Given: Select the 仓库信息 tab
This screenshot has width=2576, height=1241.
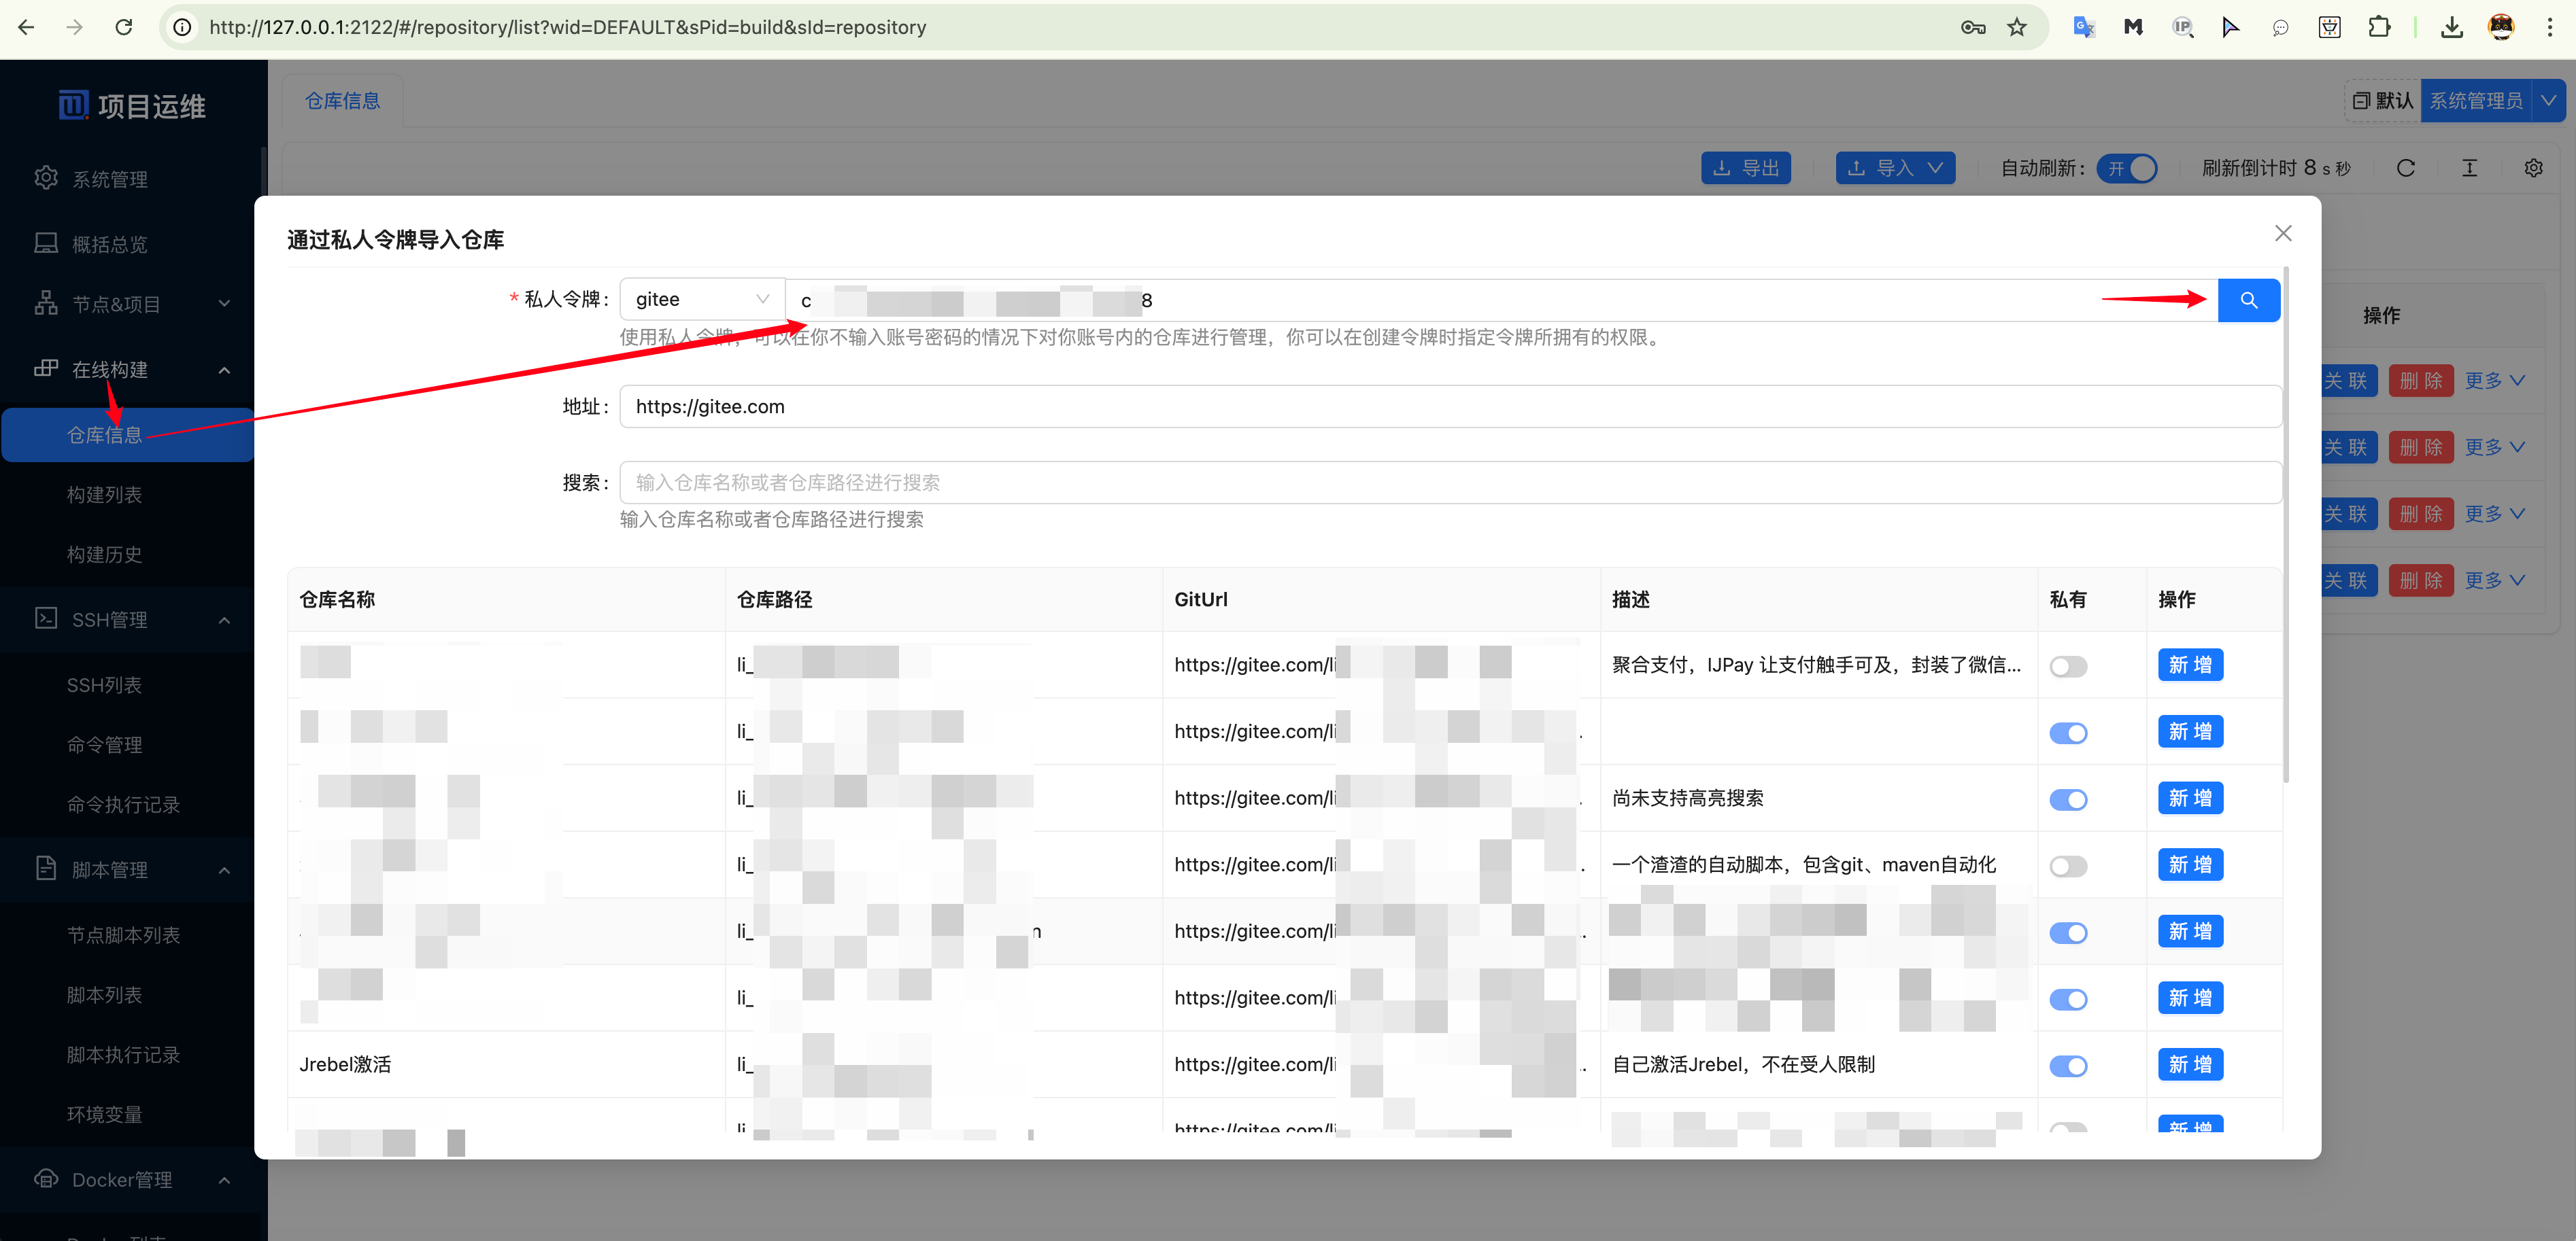Looking at the screenshot, I should (342, 101).
